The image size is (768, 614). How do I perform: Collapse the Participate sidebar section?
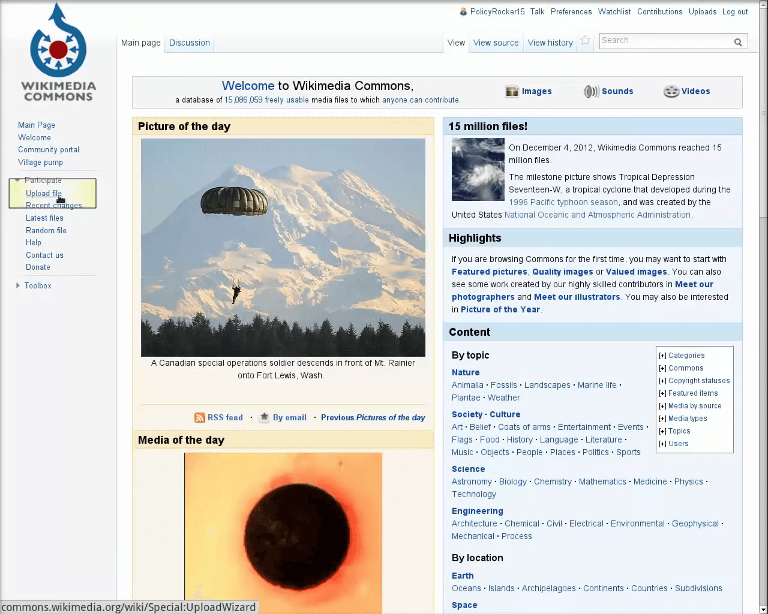pyautogui.click(x=18, y=180)
